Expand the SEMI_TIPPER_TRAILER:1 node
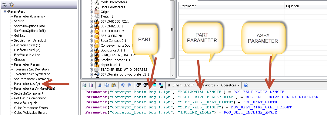This screenshot has height=115, width=327. point(91,55)
